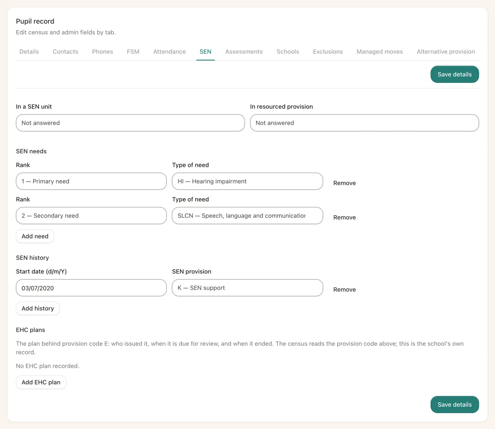Viewport: 495px width, 429px height.
Task: Open the K — SEN support provision dropdown
Action: click(x=247, y=288)
